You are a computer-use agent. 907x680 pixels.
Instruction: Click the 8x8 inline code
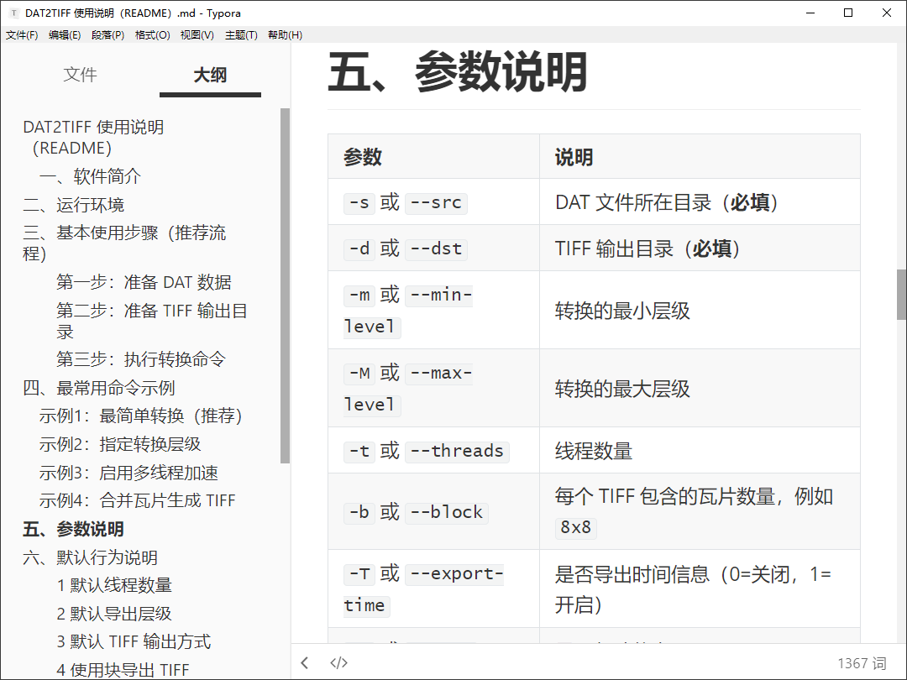[x=575, y=527]
